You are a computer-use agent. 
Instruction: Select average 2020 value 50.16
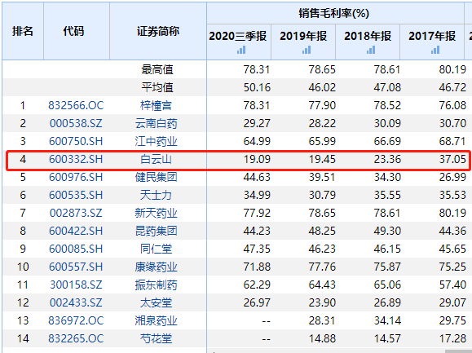click(x=257, y=87)
